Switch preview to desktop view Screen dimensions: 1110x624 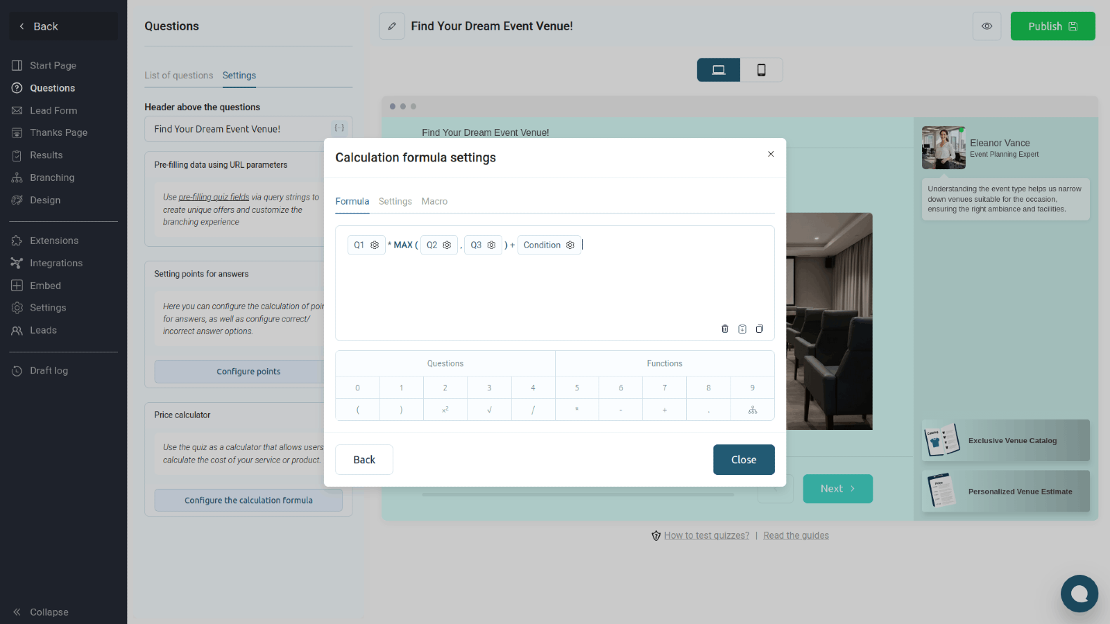(x=718, y=69)
